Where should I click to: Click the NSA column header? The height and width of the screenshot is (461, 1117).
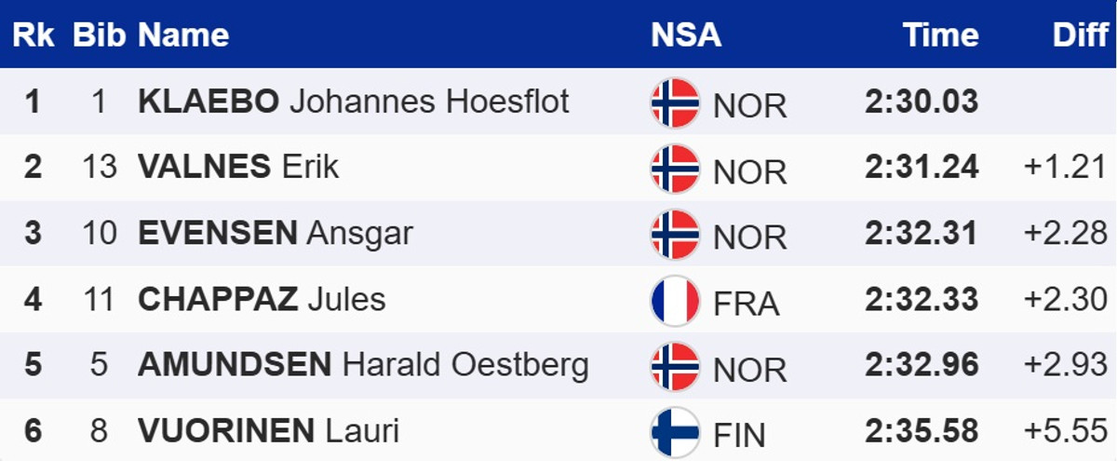tap(686, 35)
